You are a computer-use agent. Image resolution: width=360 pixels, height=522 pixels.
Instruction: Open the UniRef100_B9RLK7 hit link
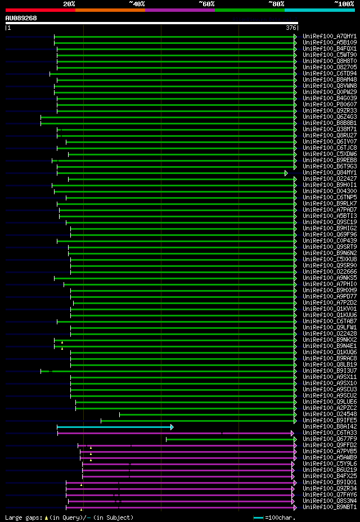click(330, 204)
